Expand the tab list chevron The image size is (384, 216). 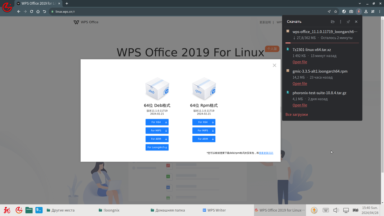click(360, 4)
